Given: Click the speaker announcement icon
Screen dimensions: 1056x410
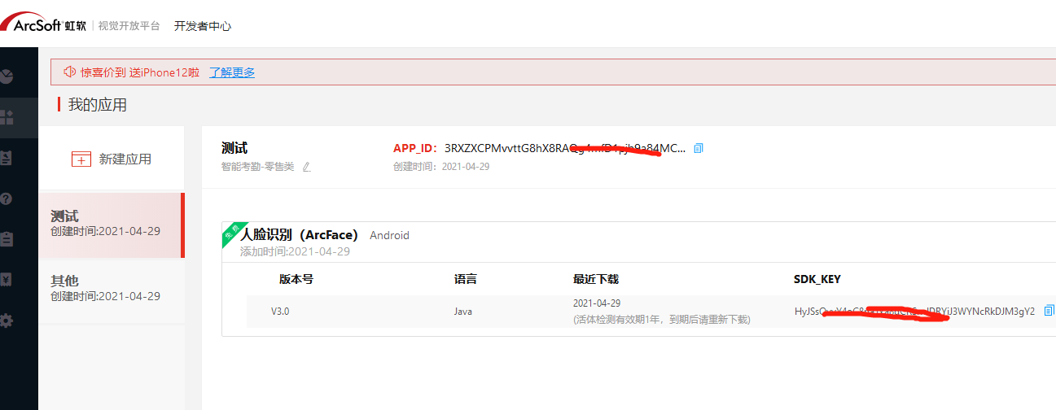Looking at the screenshot, I should coord(70,72).
